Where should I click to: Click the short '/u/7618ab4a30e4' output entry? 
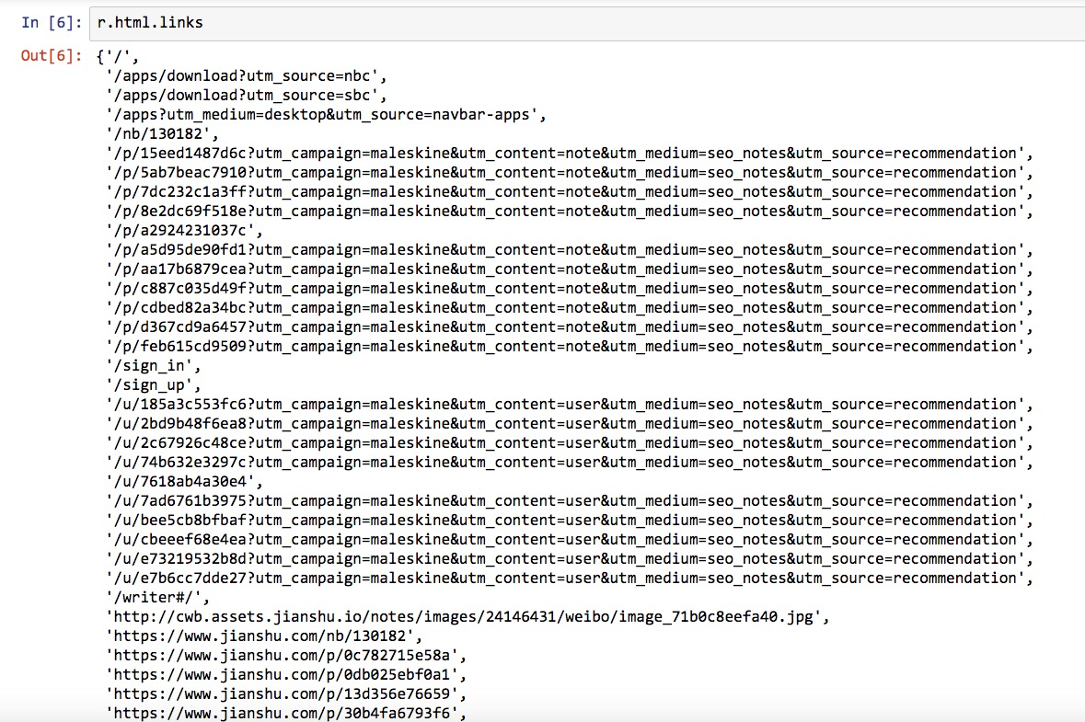pyautogui.click(x=184, y=481)
